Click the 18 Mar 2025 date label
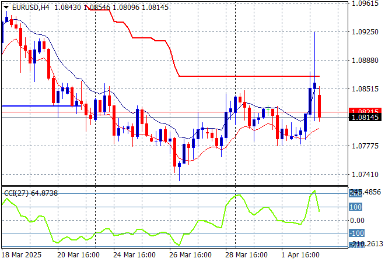Screen dimensions: 385x262 22,255
